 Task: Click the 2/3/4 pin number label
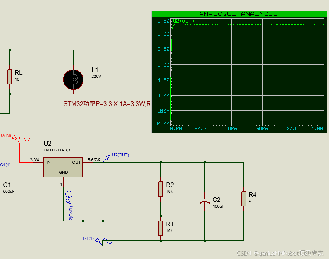[x=34, y=160]
